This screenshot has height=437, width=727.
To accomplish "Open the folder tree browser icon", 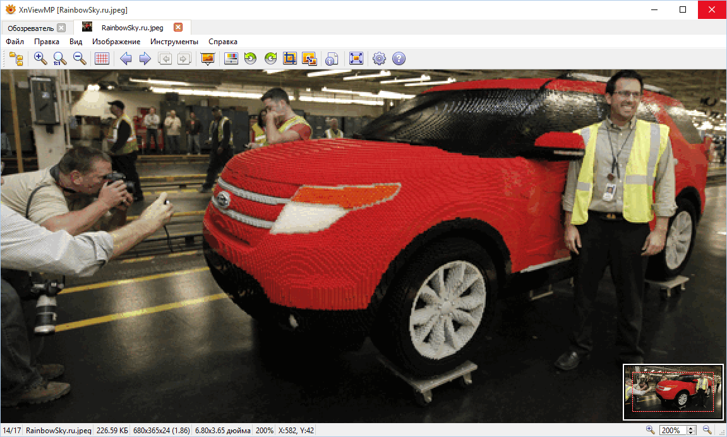I will 16,59.
